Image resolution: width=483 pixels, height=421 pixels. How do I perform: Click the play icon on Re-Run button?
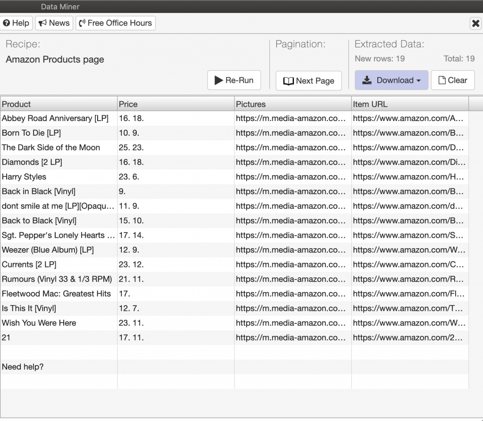point(218,80)
